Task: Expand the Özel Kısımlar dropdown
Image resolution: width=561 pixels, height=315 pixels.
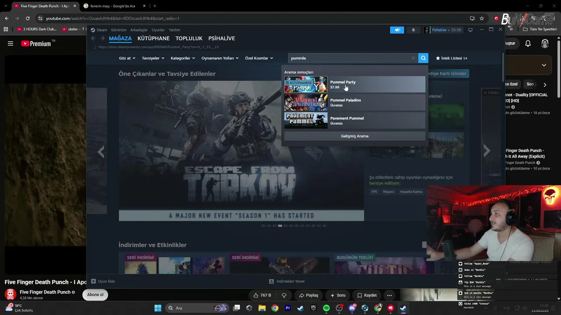Action: [259, 58]
